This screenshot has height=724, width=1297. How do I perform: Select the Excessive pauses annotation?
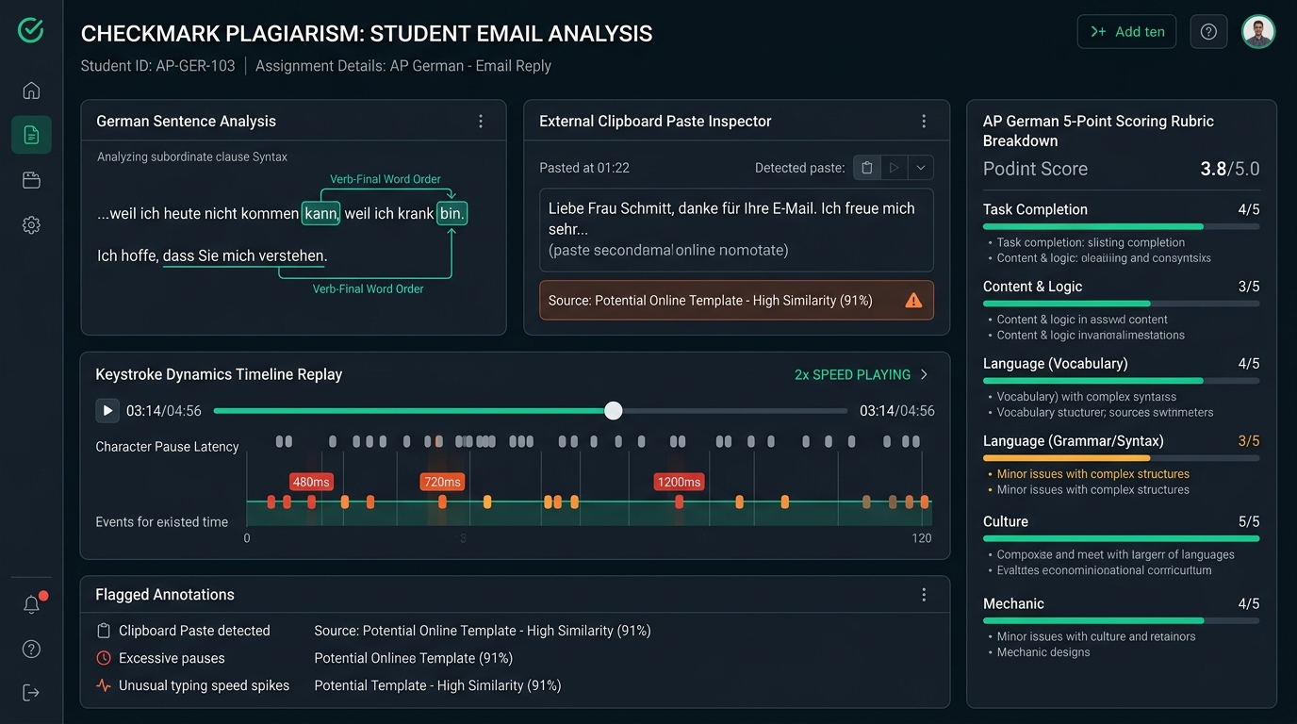pos(161,658)
